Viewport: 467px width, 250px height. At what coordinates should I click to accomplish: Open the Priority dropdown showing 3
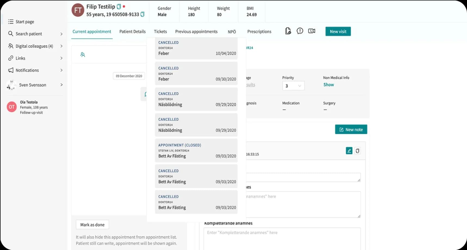pos(293,86)
